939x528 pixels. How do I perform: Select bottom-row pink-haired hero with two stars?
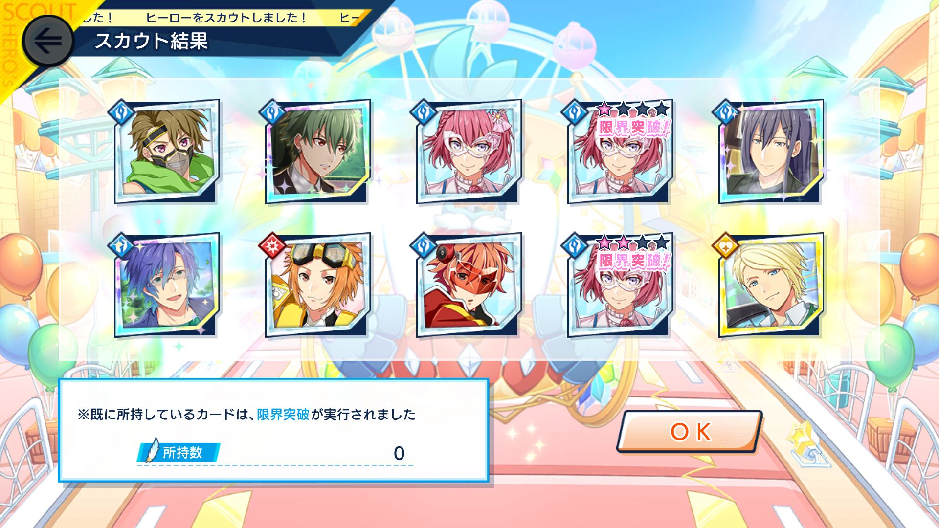tap(620, 285)
